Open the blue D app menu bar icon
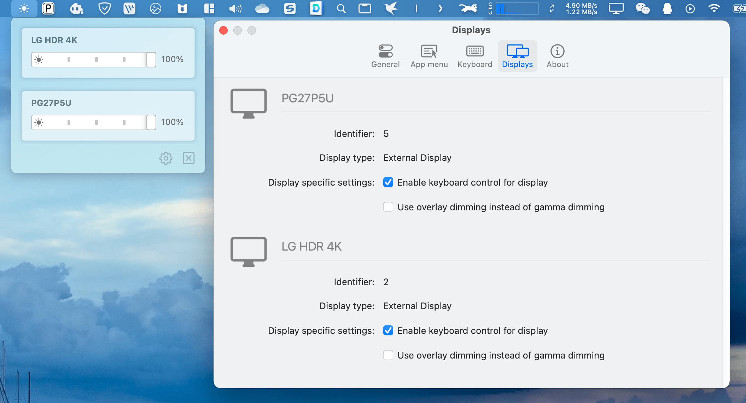Viewport: 746px width, 403px height. 316,8
